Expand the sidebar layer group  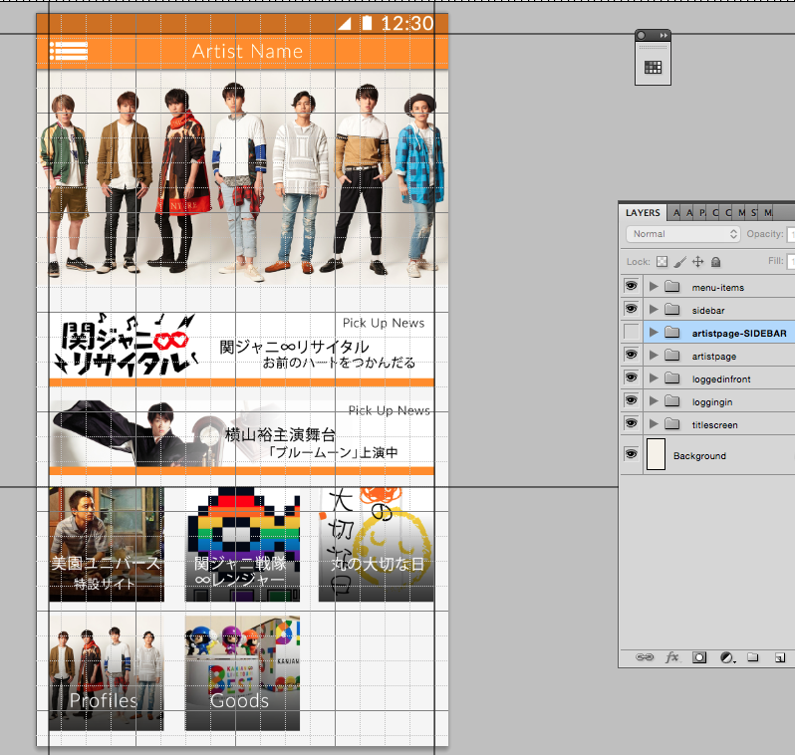(x=654, y=310)
